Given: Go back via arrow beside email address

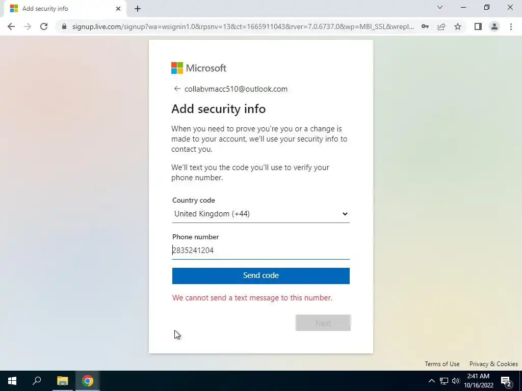Looking at the screenshot, I should tap(177, 89).
